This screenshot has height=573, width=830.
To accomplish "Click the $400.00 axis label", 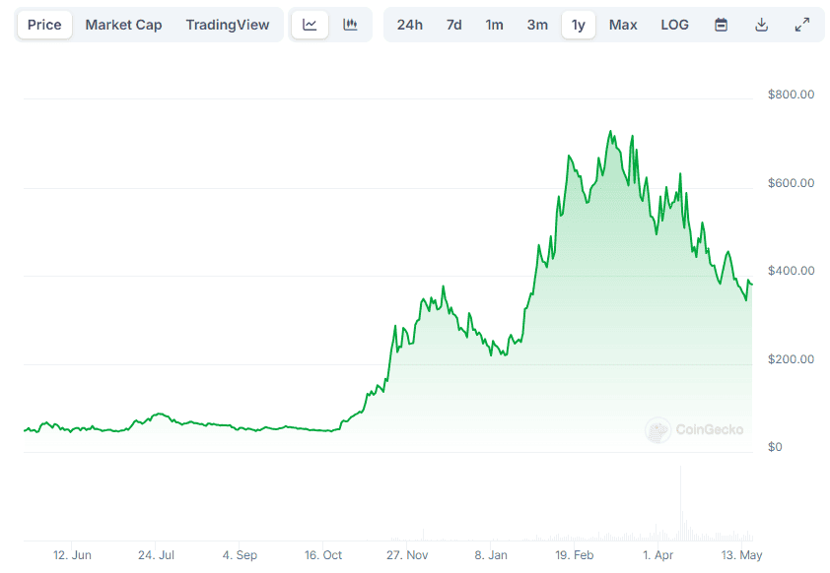I will 791,271.
